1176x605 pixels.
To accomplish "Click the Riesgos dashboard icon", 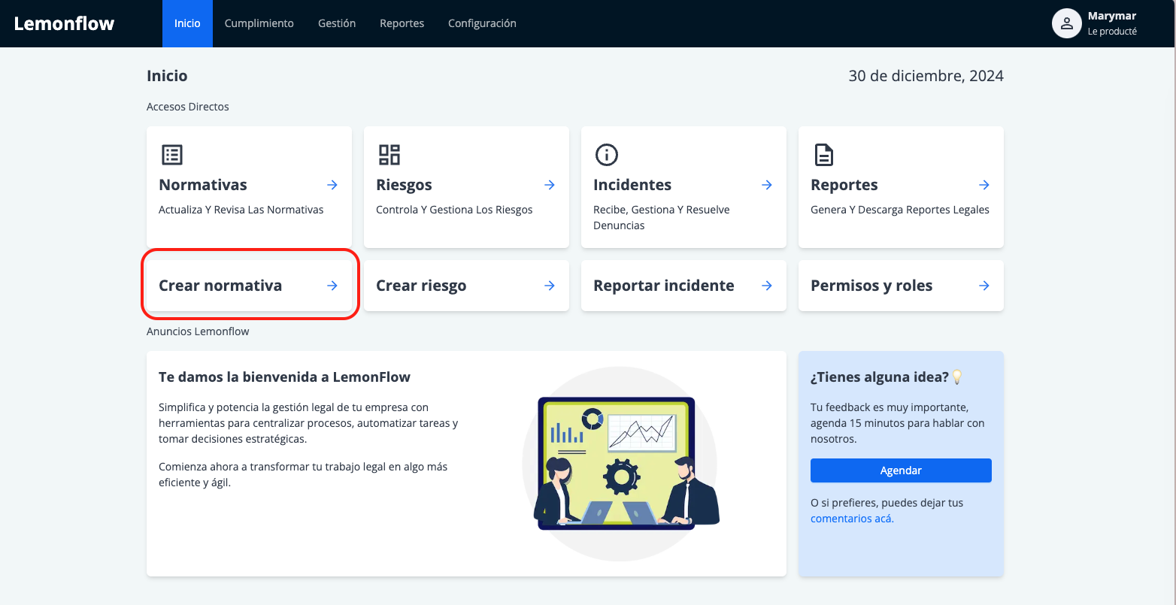I will coord(389,155).
